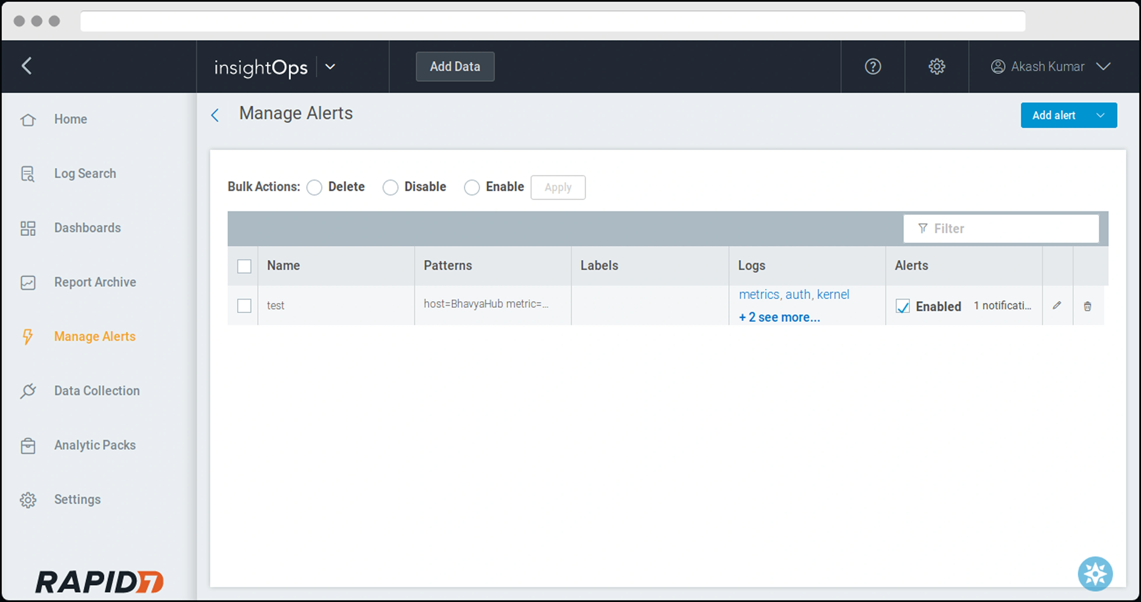The image size is (1141, 602).
Task: Go to Dashboards in sidebar
Action: click(x=87, y=228)
